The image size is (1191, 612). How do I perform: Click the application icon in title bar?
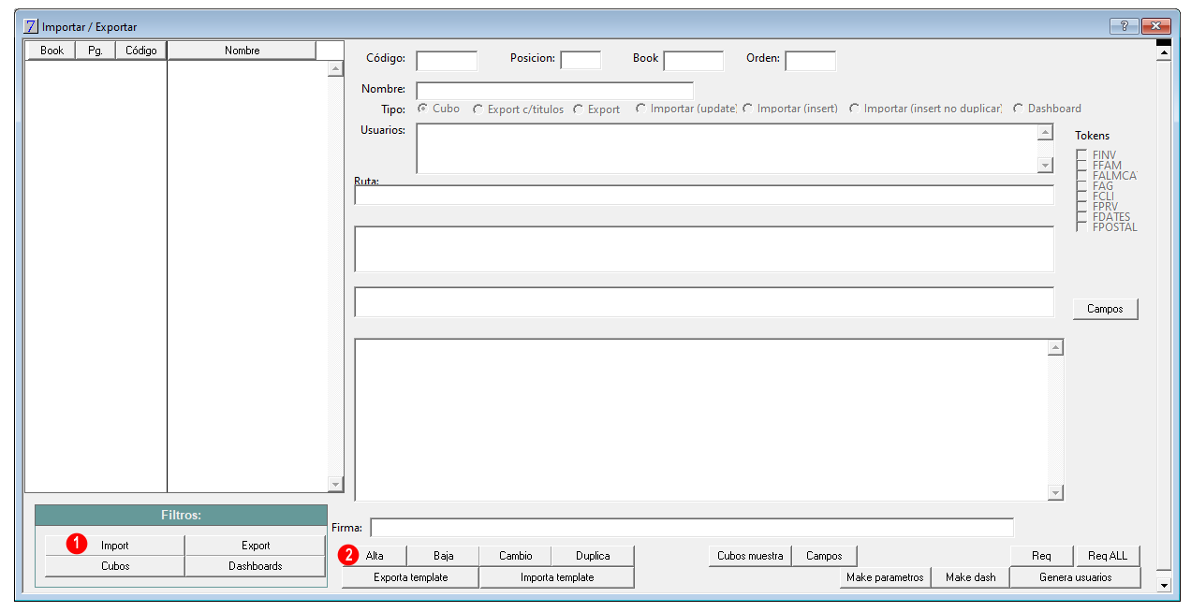31,26
